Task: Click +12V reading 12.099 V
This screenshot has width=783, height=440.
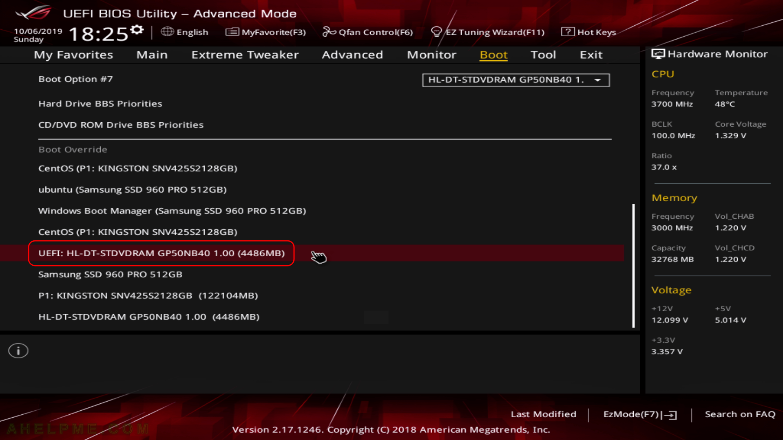Action: click(x=670, y=320)
